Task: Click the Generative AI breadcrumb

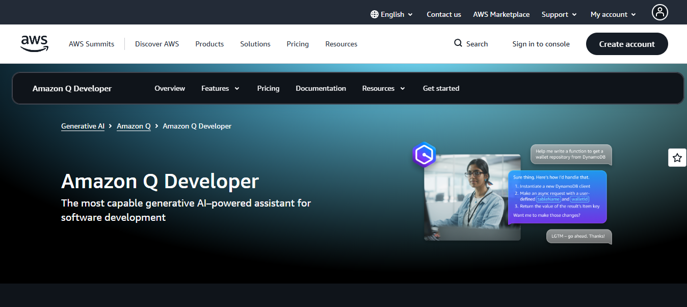Action: pos(83,126)
